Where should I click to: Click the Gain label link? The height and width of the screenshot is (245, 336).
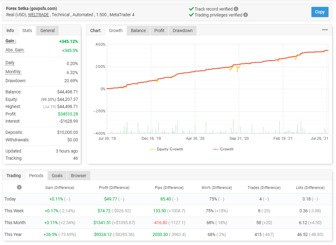pos(11,41)
